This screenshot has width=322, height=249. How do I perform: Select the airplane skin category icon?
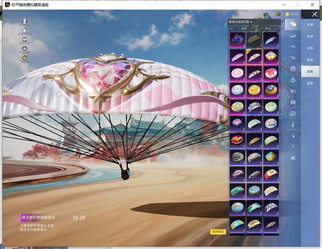293,57
